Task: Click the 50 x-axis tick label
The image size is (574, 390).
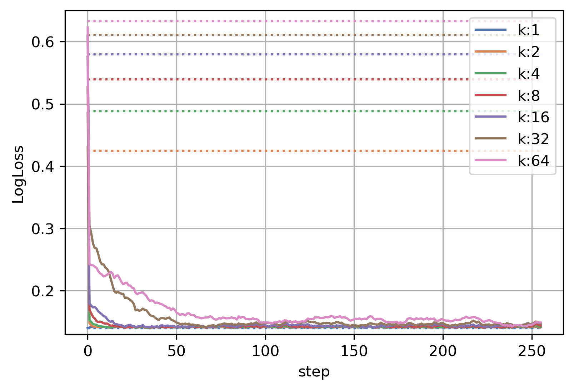Action: [x=176, y=351]
